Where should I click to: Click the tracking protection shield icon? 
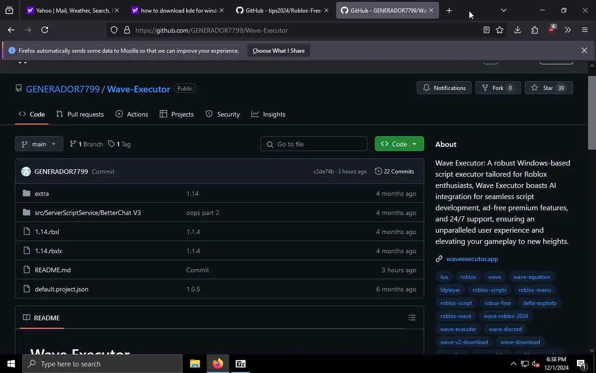(x=114, y=30)
